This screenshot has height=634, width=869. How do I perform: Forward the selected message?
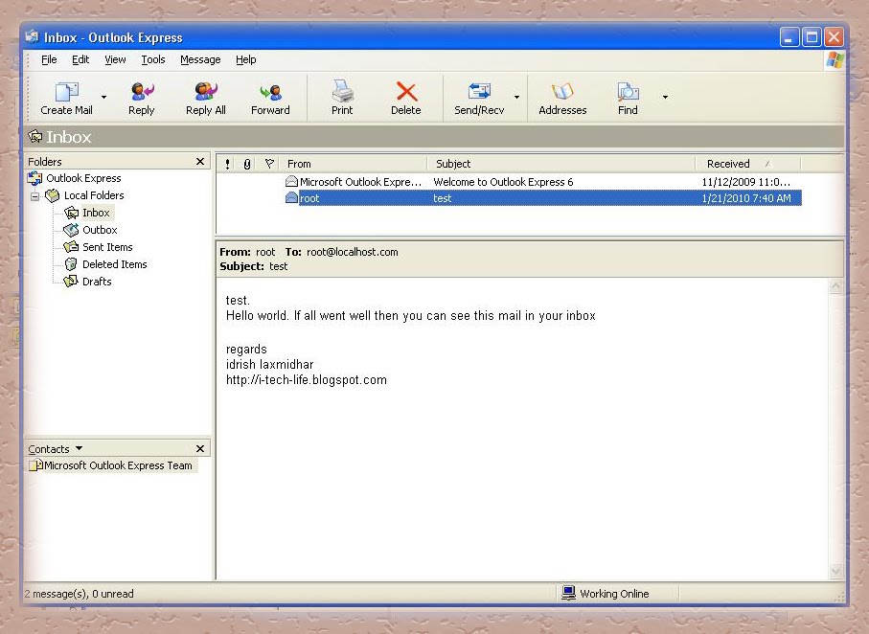(270, 99)
